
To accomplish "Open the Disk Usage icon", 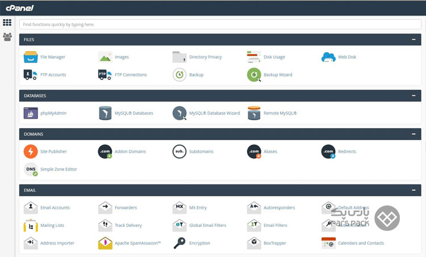I will (x=254, y=57).
